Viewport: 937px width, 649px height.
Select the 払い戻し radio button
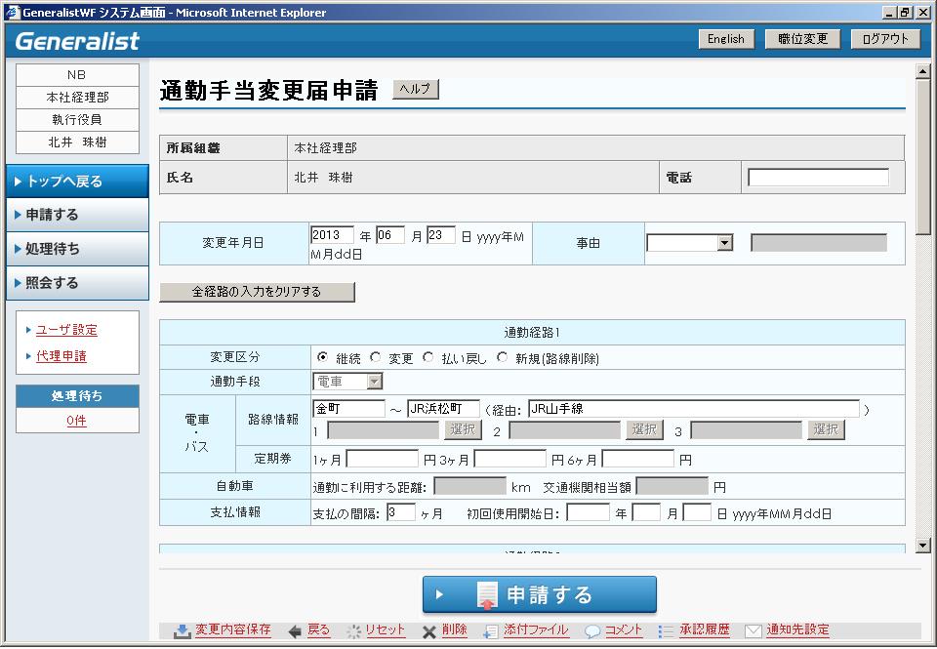428,357
